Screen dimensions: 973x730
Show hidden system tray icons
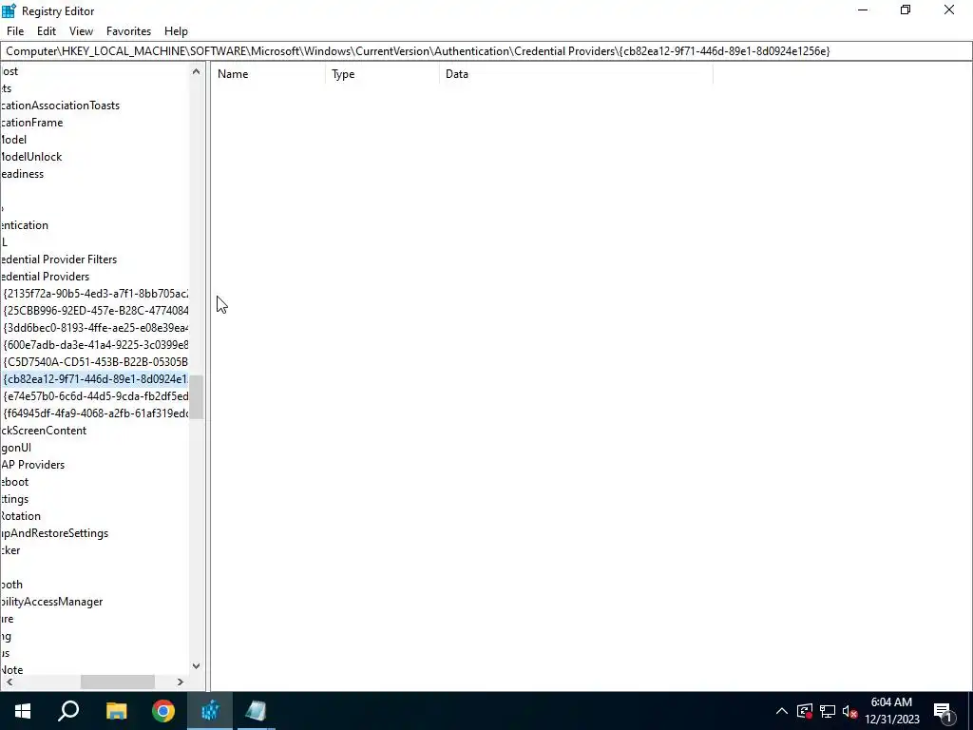782,711
